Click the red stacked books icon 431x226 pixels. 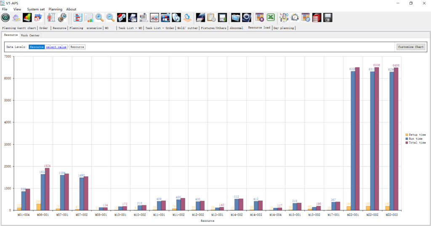317,17
